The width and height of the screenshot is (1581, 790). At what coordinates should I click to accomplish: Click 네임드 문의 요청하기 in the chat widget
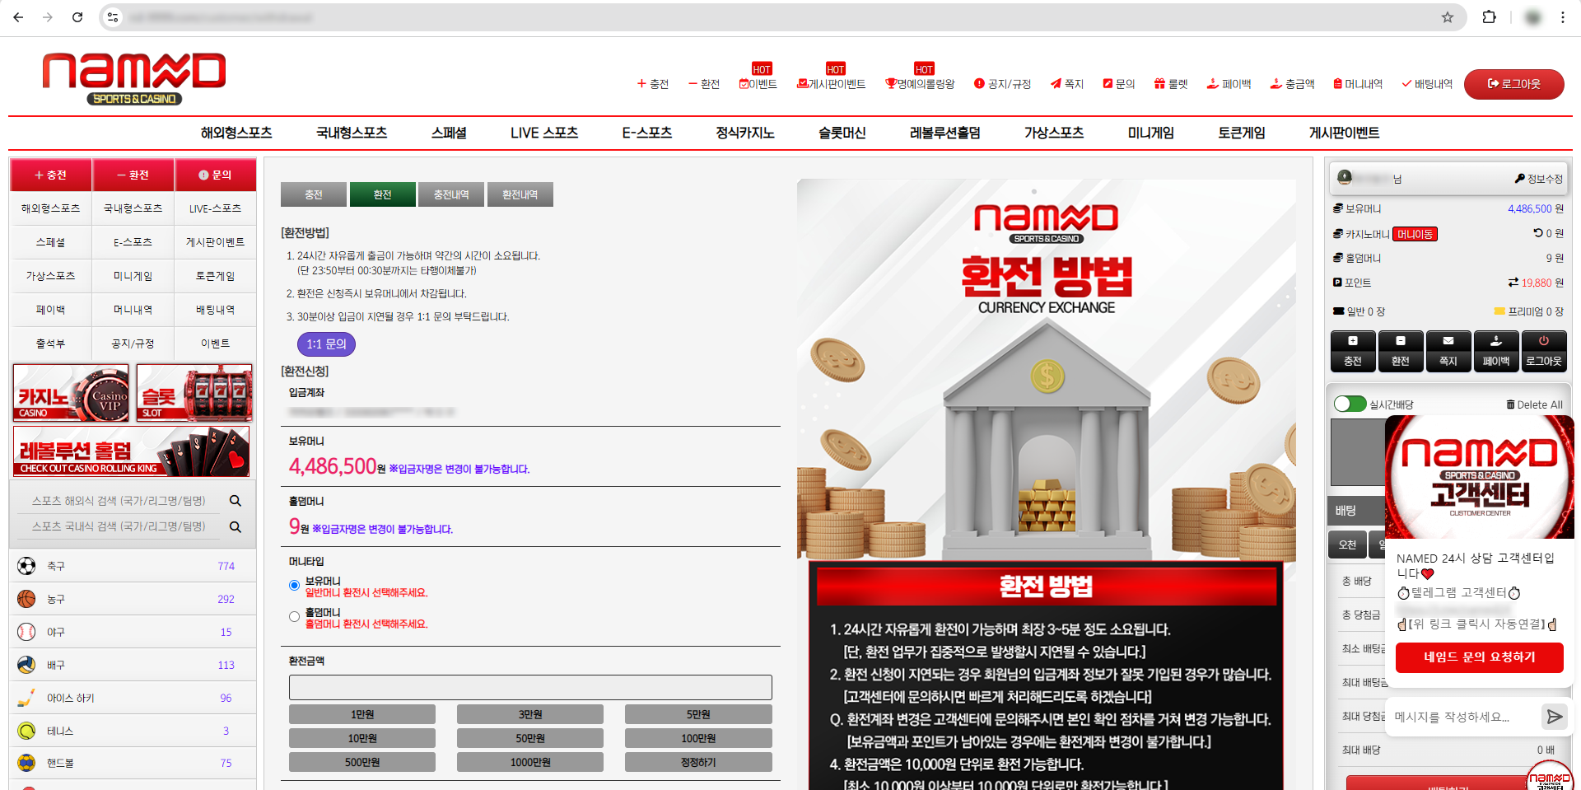point(1480,657)
